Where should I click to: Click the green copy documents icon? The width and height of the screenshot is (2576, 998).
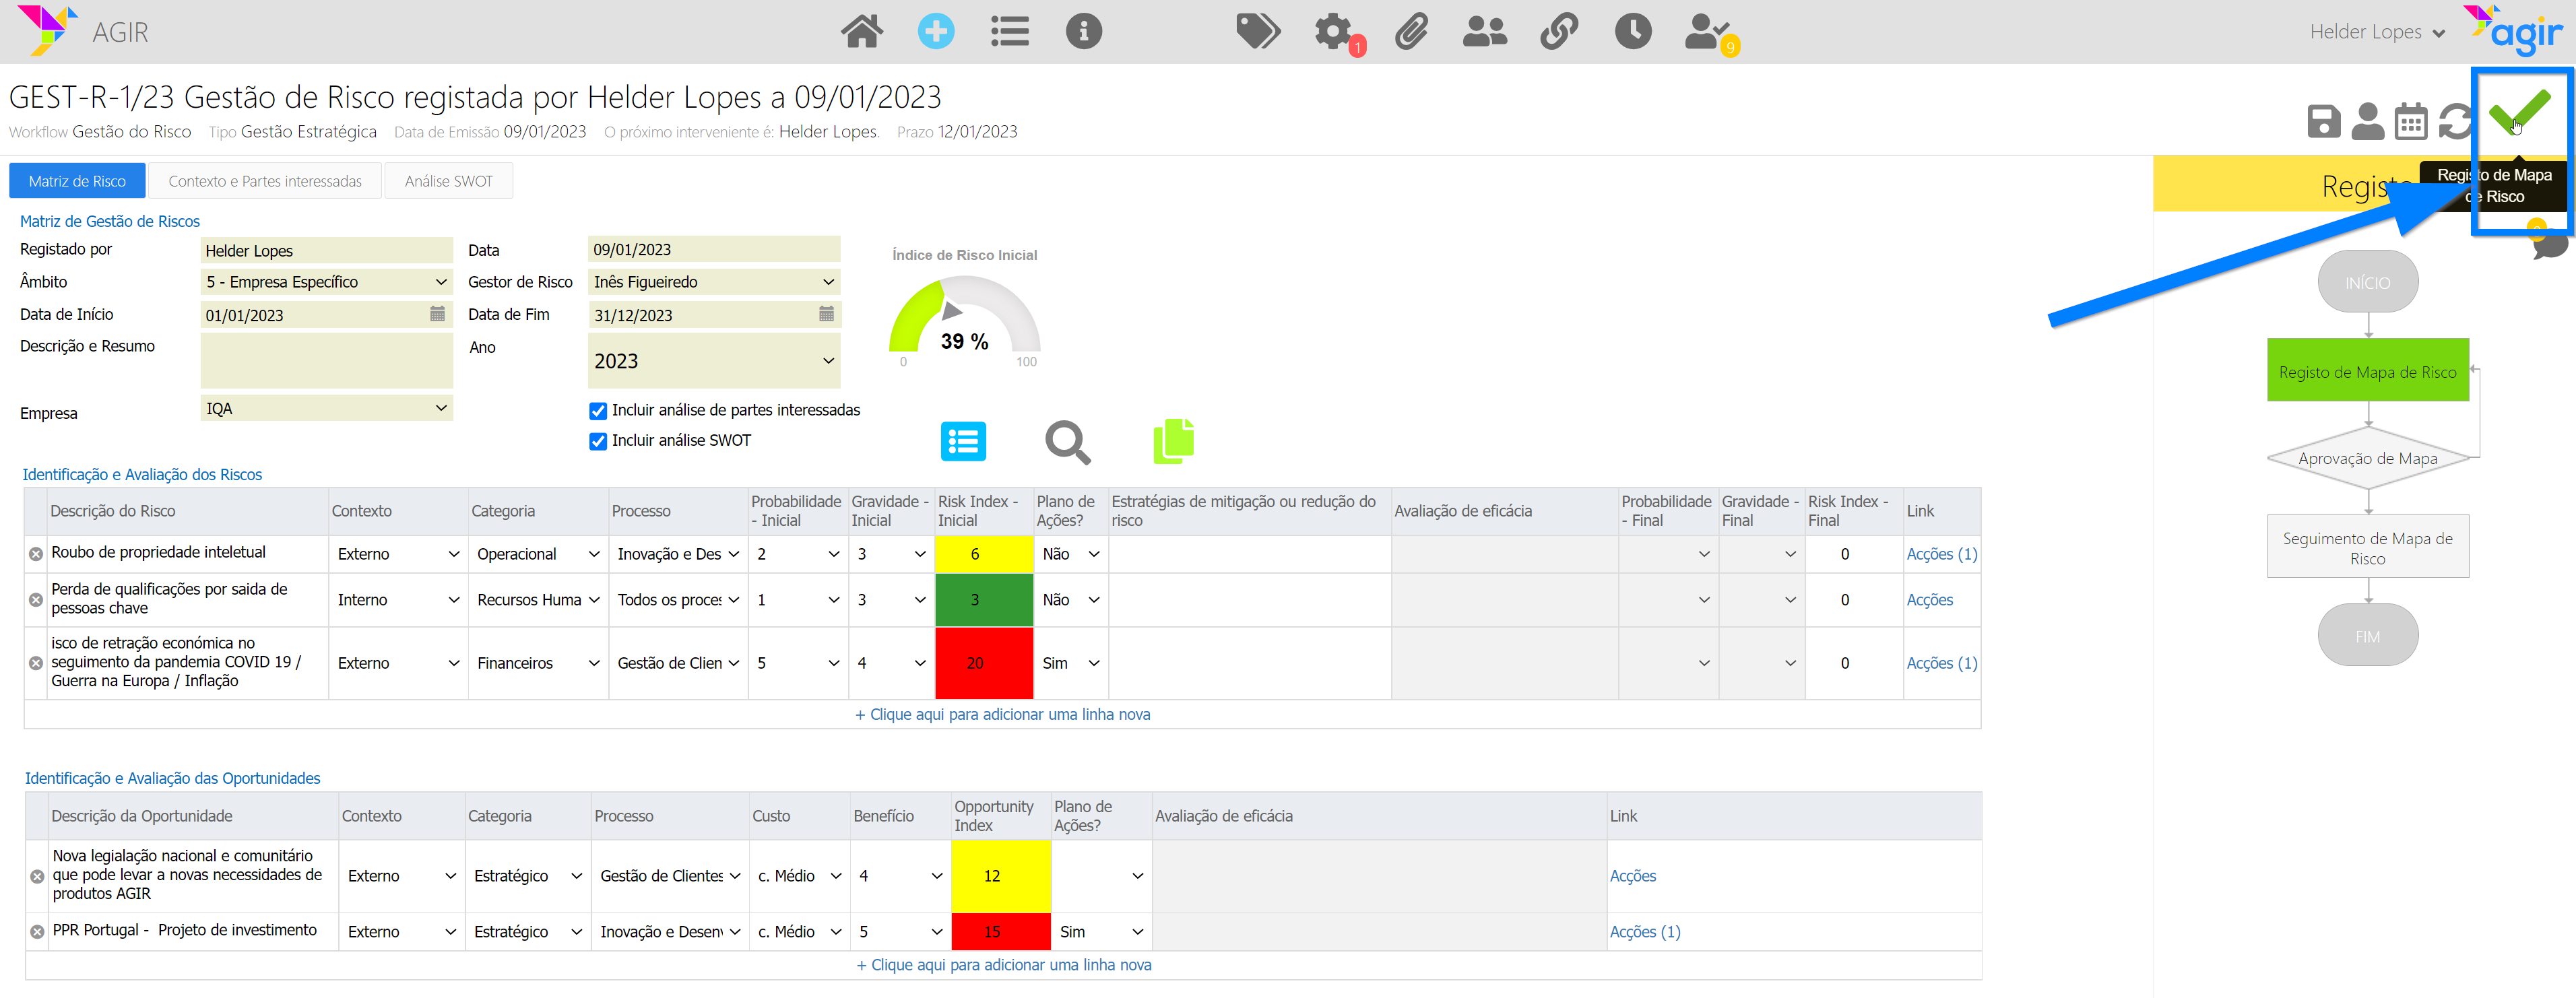click(1173, 442)
